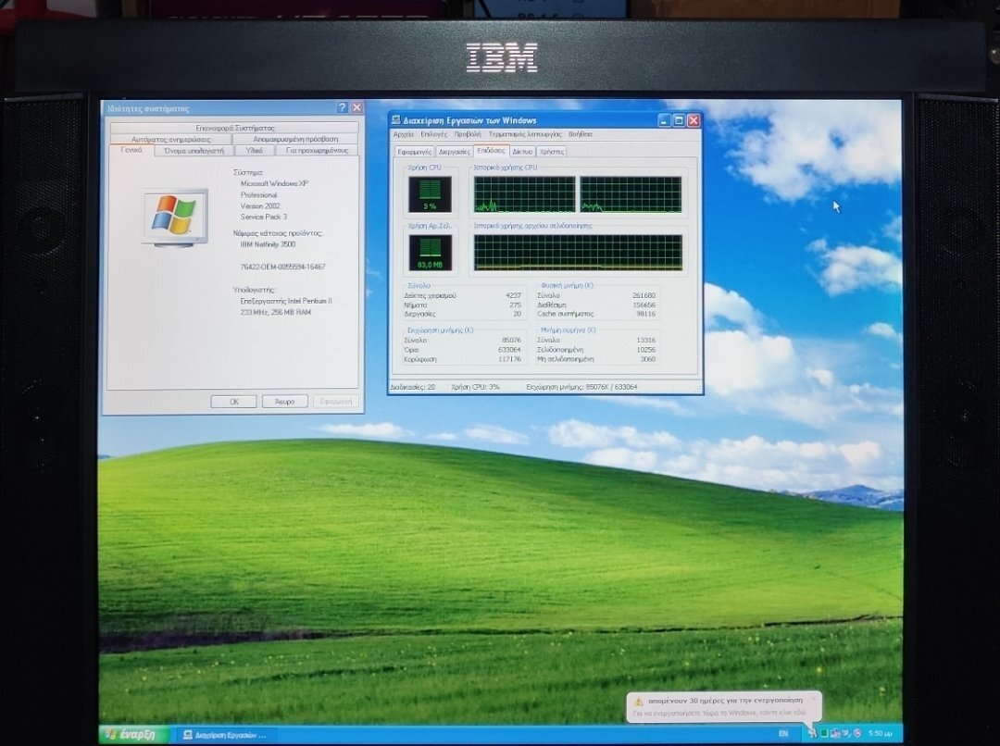This screenshot has height=746, width=1000.
Task: Click available memory value 156656
Action: tap(644, 305)
